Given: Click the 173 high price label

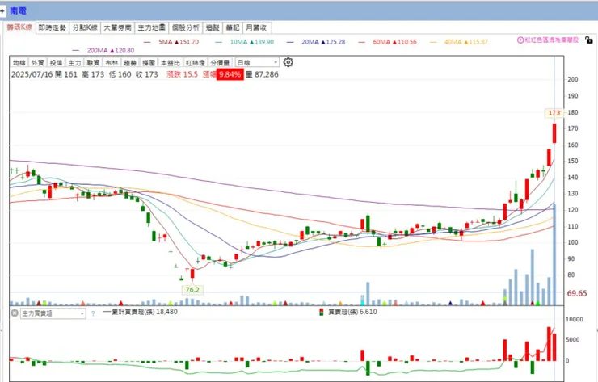Looking at the screenshot, I should (554, 113).
